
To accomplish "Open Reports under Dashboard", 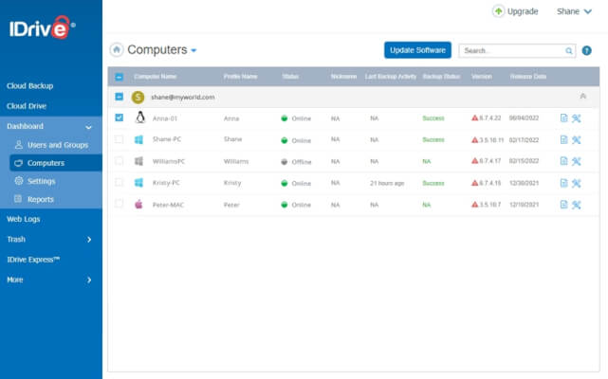I will pyautogui.click(x=41, y=199).
